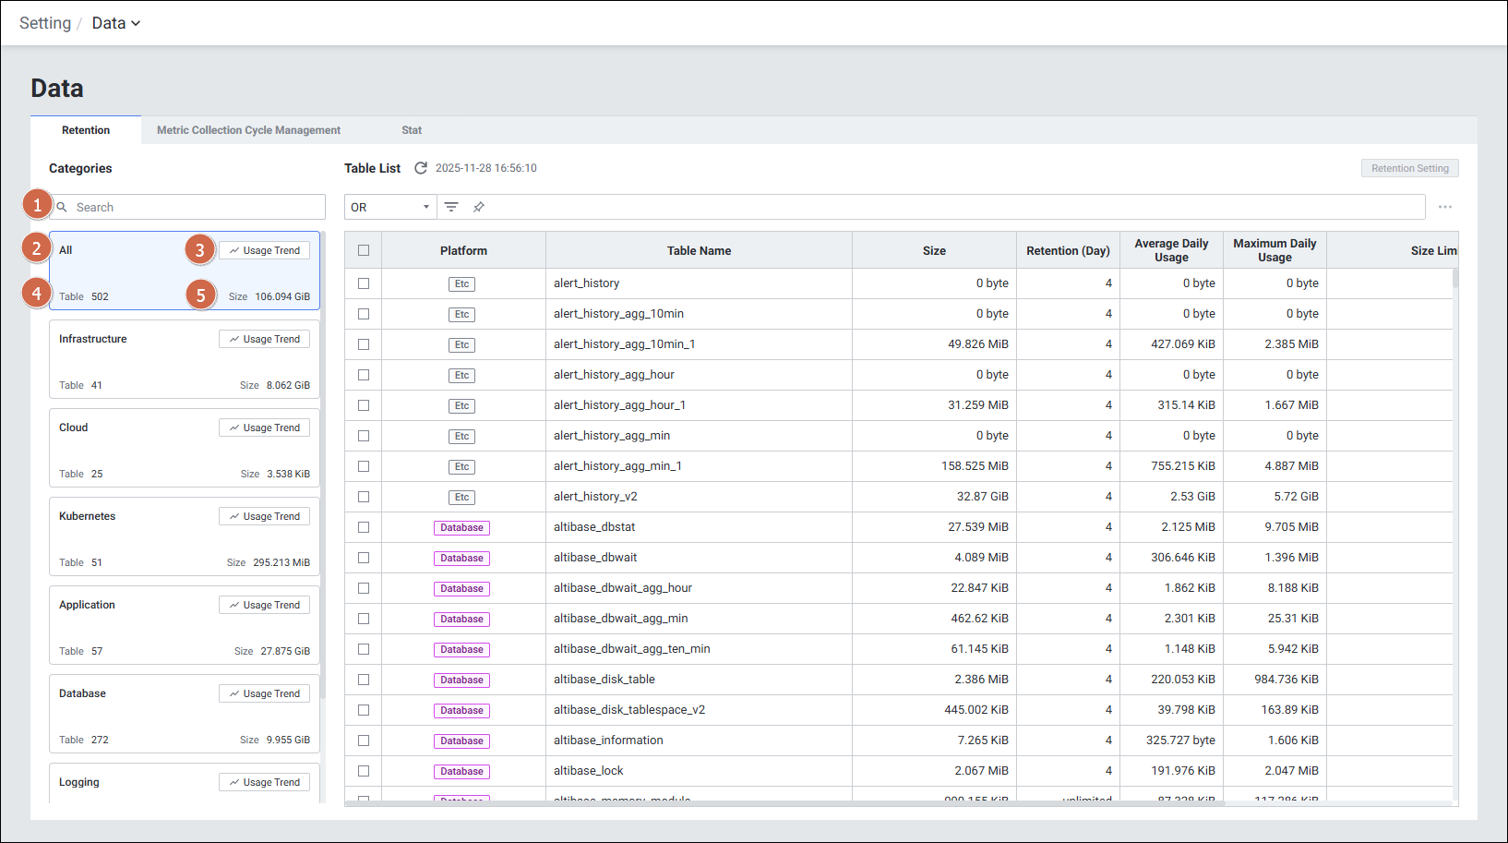Open the filter icon in the filter bar
The image size is (1508, 843).
pyautogui.click(x=451, y=207)
